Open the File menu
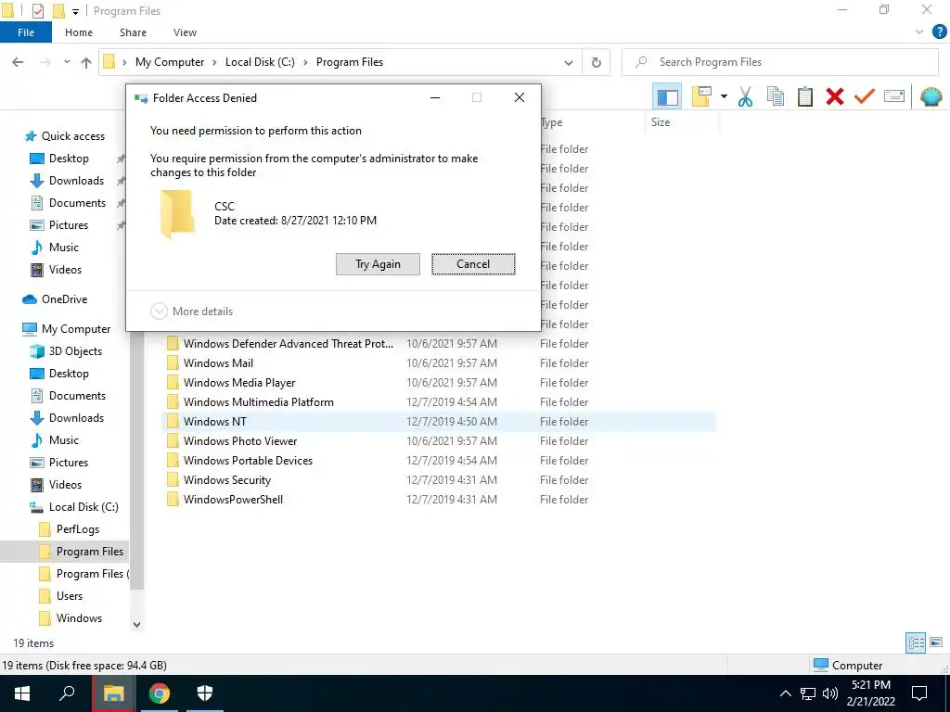 click(26, 32)
